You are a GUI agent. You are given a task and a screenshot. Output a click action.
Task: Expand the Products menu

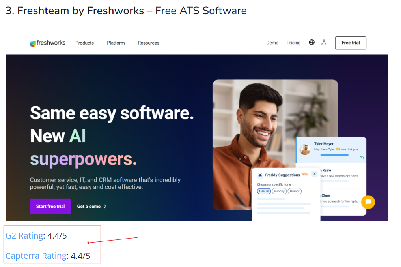[x=85, y=43]
